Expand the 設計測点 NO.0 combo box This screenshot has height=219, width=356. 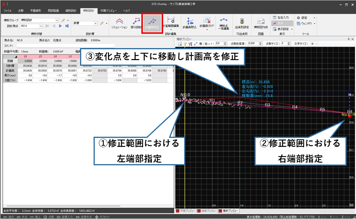(41, 26)
